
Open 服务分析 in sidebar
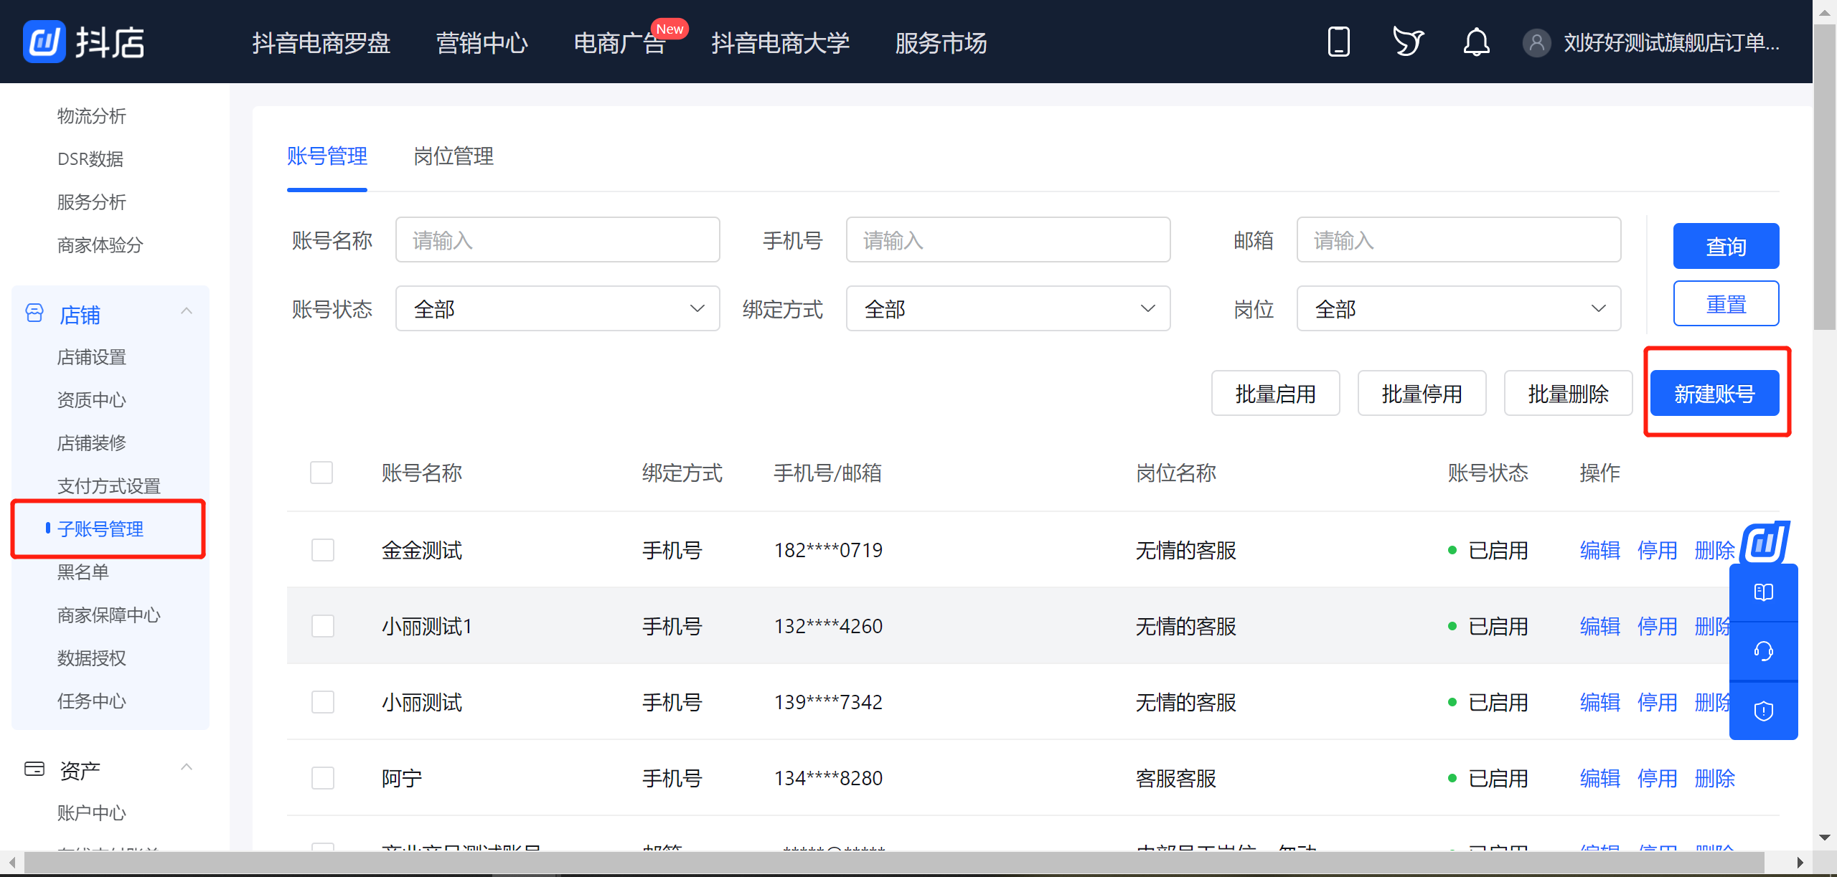pos(92,202)
